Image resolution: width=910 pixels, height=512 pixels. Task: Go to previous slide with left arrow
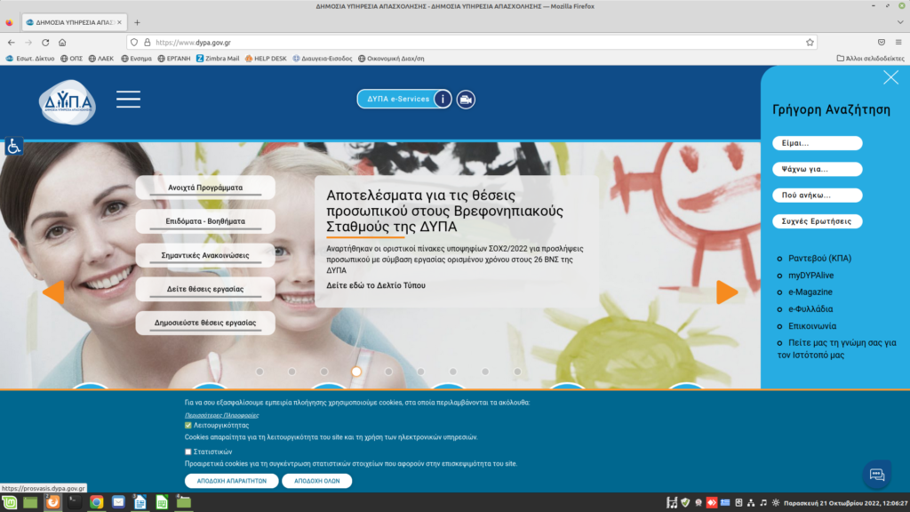click(53, 292)
